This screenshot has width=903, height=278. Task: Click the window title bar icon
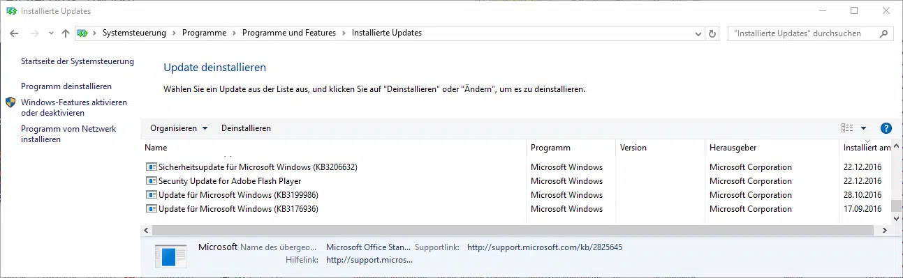[x=11, y=11]
